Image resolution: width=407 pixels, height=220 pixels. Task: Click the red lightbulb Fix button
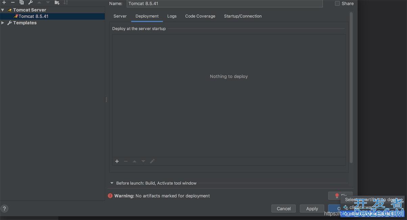pyautogui.click(x=340, y=196)
